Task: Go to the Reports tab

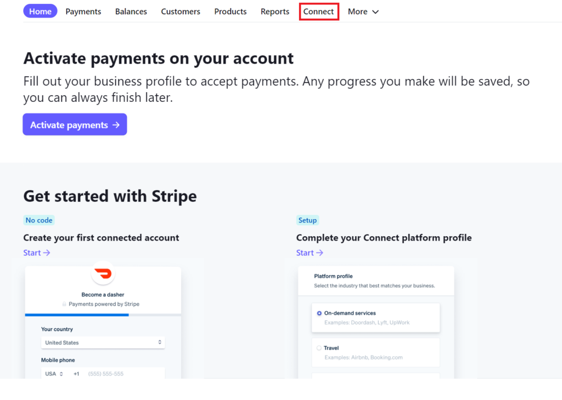Action: click(x=274, y=11)
